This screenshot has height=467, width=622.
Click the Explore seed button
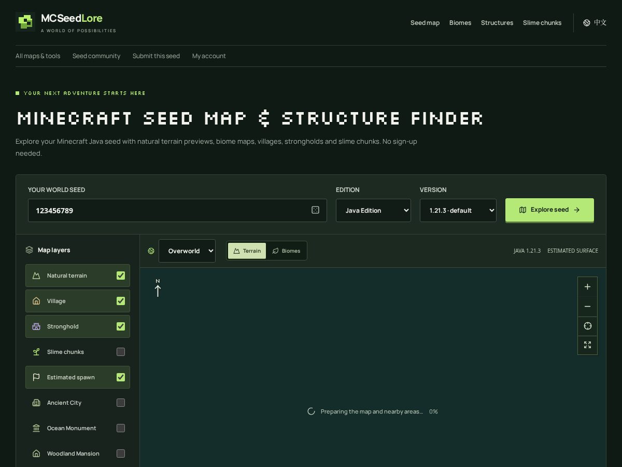[549, 210]
